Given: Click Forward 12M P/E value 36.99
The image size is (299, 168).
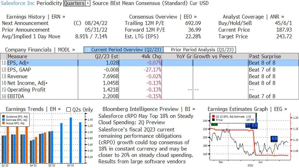Looking at the screenshot, I should (x=194, y=30).
